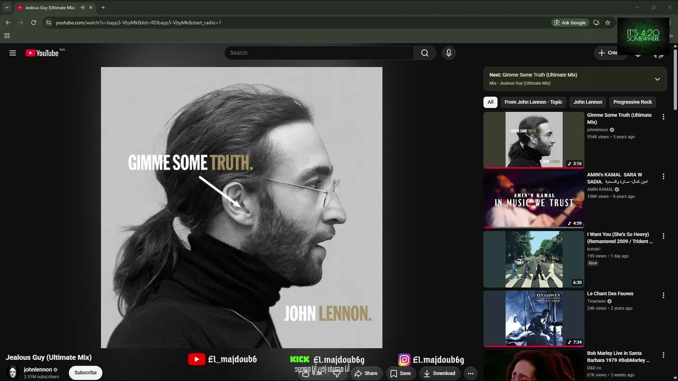Click the Jealous Guy (Ultimate Mix) video heading
Viewport: 678px width, 381px height.
[49, 358]
